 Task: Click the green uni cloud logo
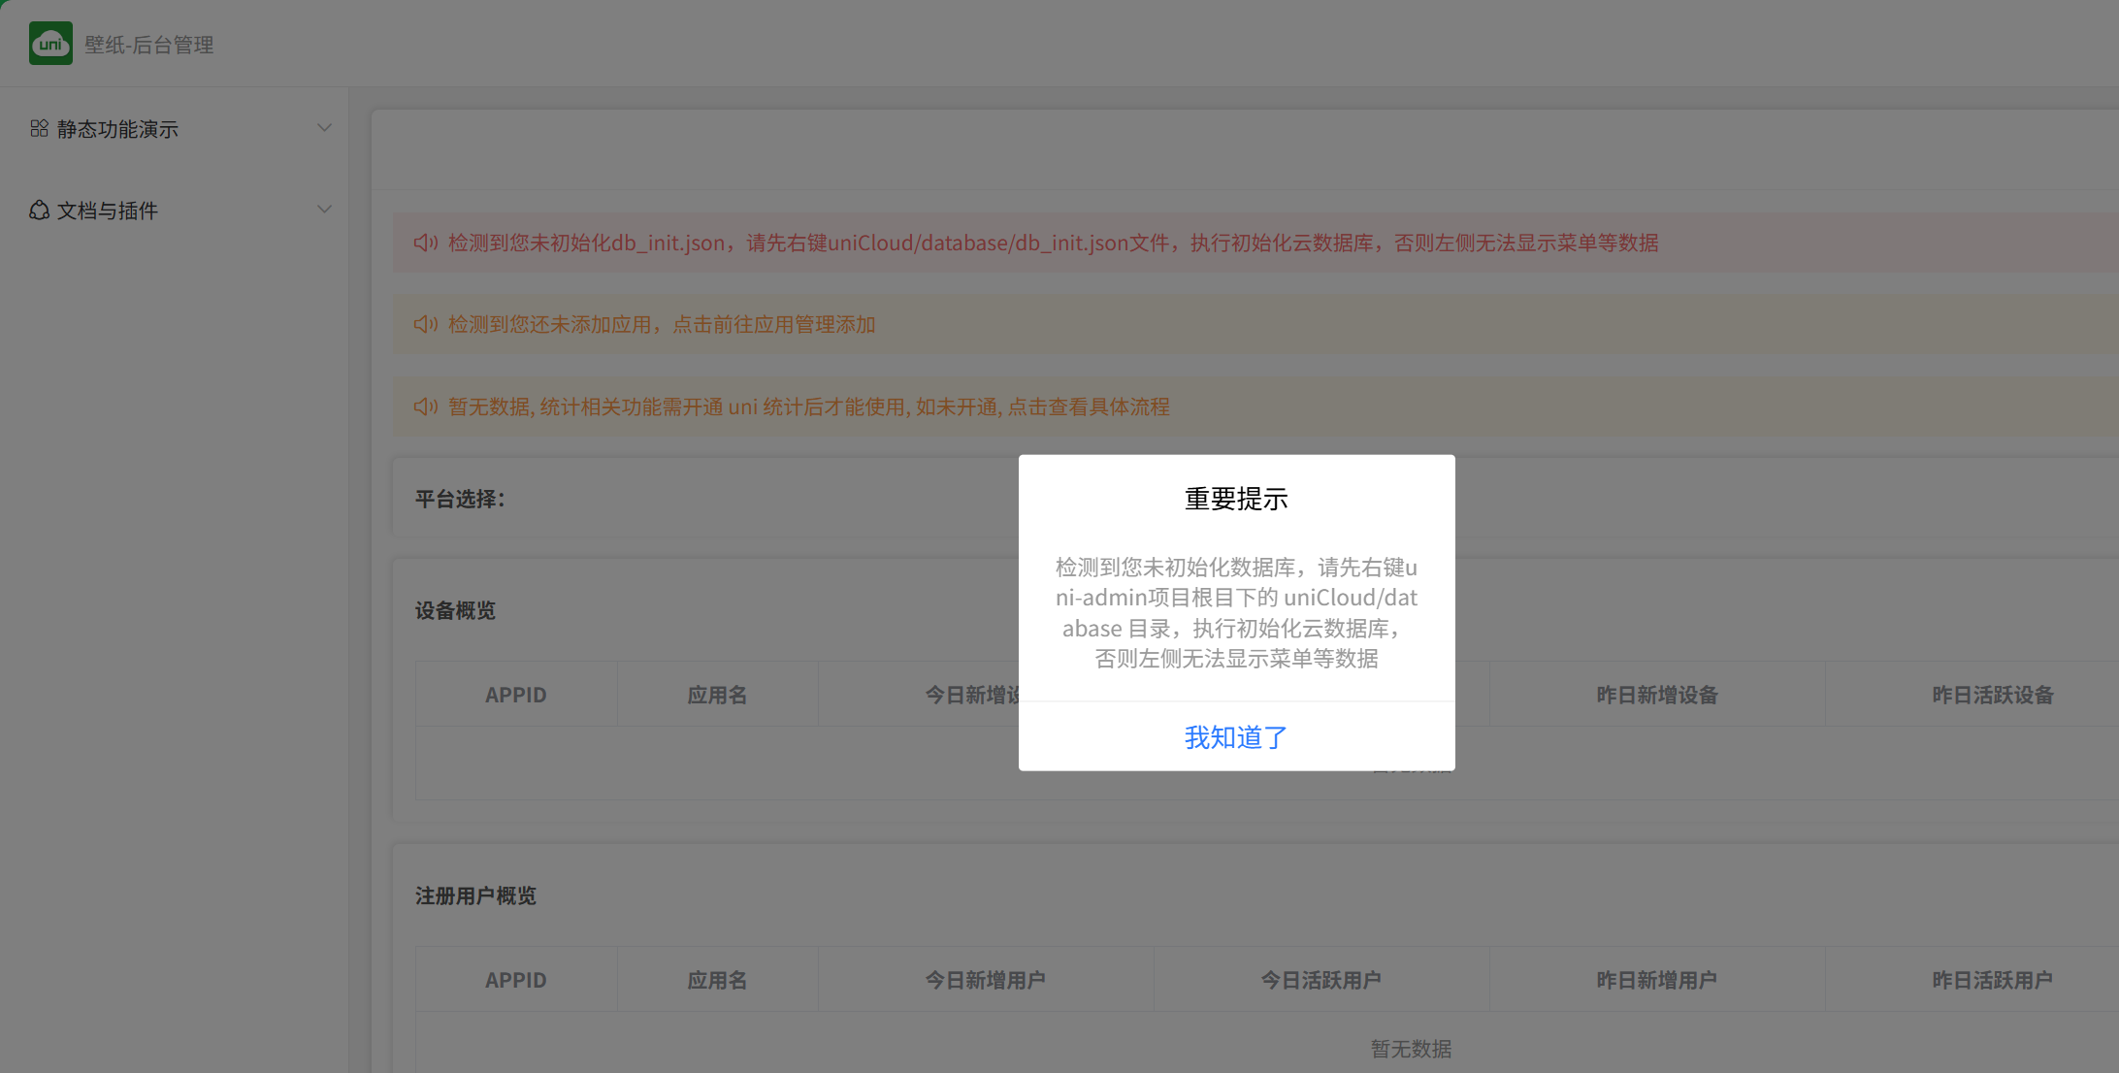click(50, 44)
